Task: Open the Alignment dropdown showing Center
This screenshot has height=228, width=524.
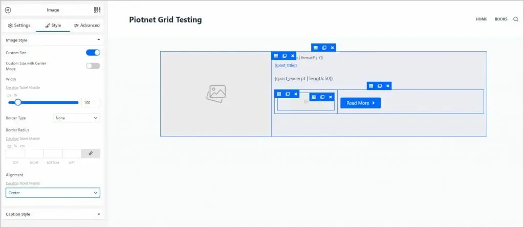Action: click(53, 193)
